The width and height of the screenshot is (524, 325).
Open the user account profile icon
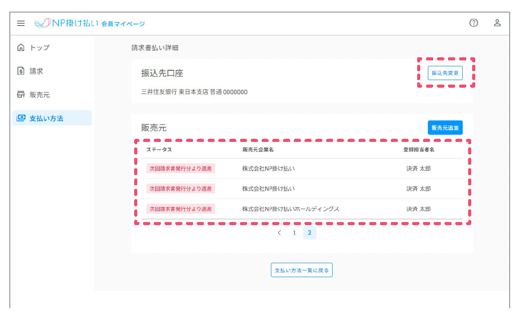(497, 23)
